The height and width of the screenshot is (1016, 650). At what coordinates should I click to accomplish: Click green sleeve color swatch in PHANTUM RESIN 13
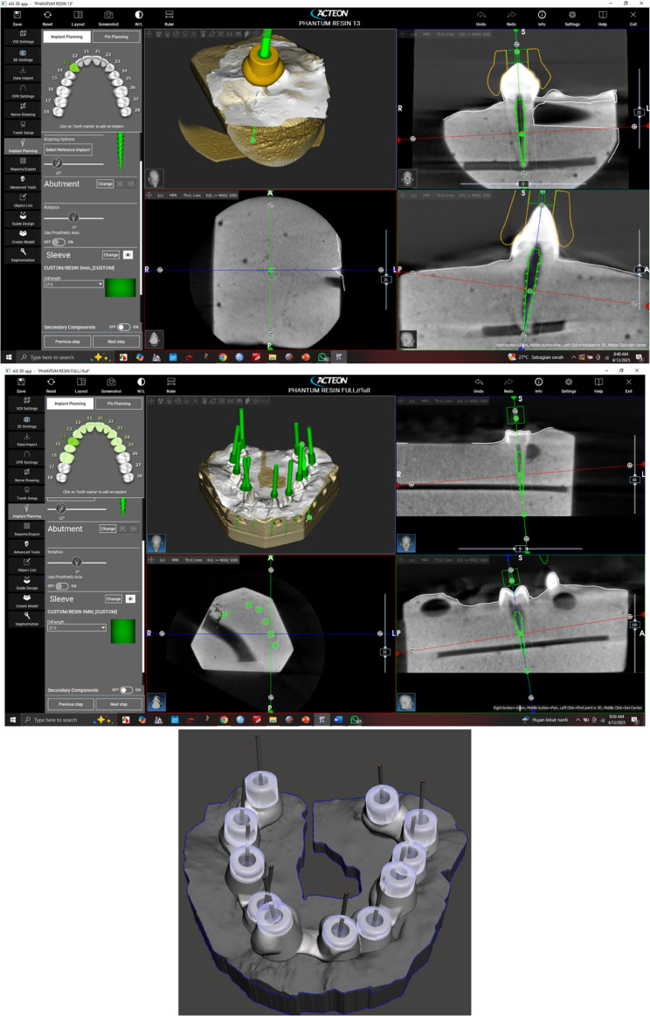(x=121, y=287)
